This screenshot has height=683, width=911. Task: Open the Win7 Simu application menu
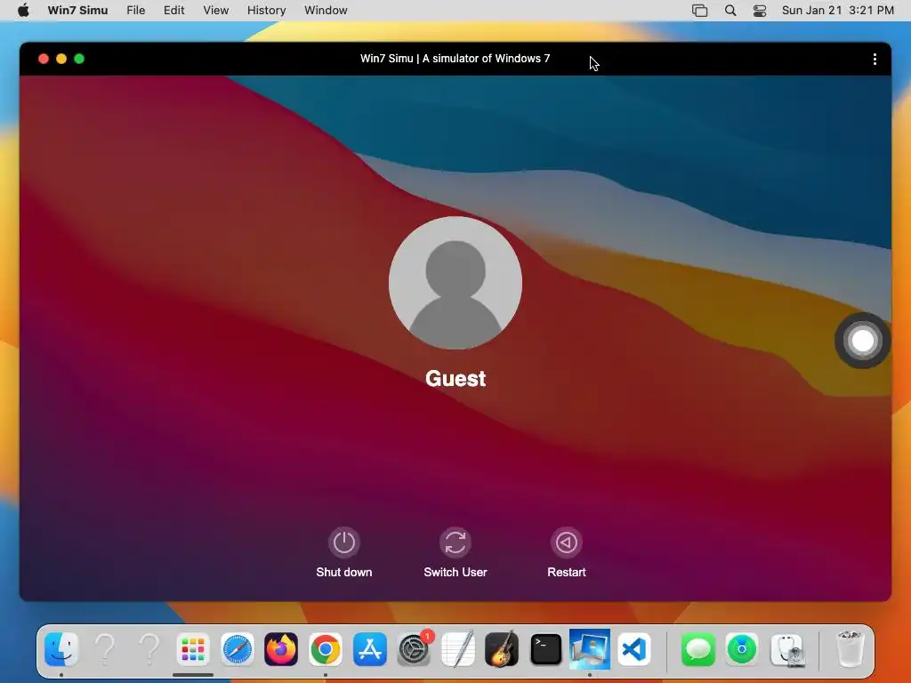click(x=78, y=11)
